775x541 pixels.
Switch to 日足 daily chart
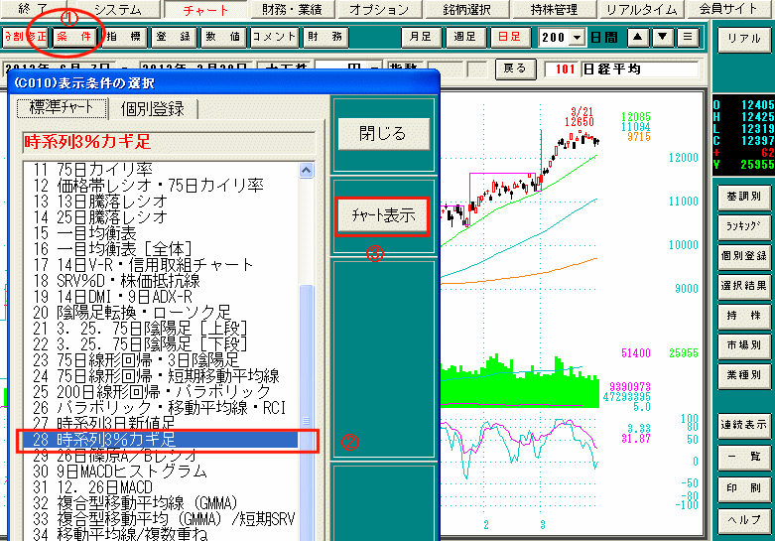tap(510, 37)
